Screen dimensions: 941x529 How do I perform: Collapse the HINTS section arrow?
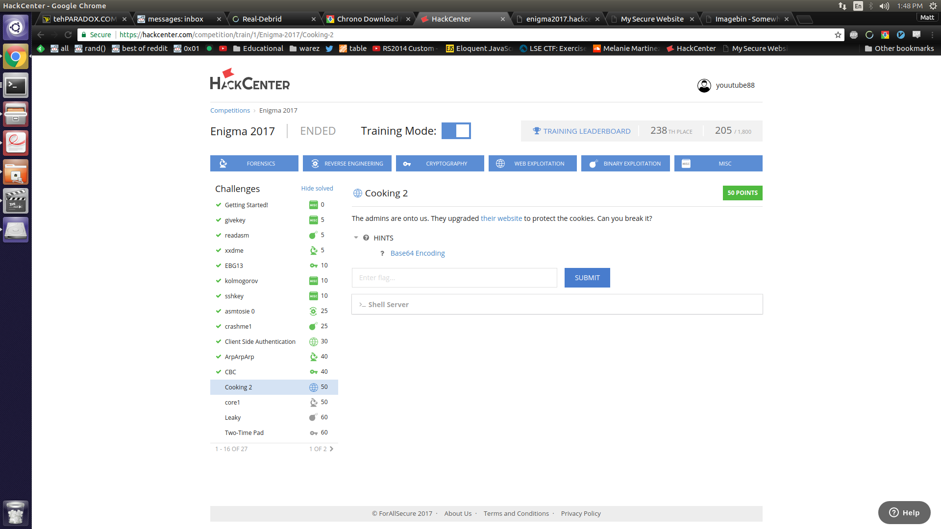click(x=356, y=238)
